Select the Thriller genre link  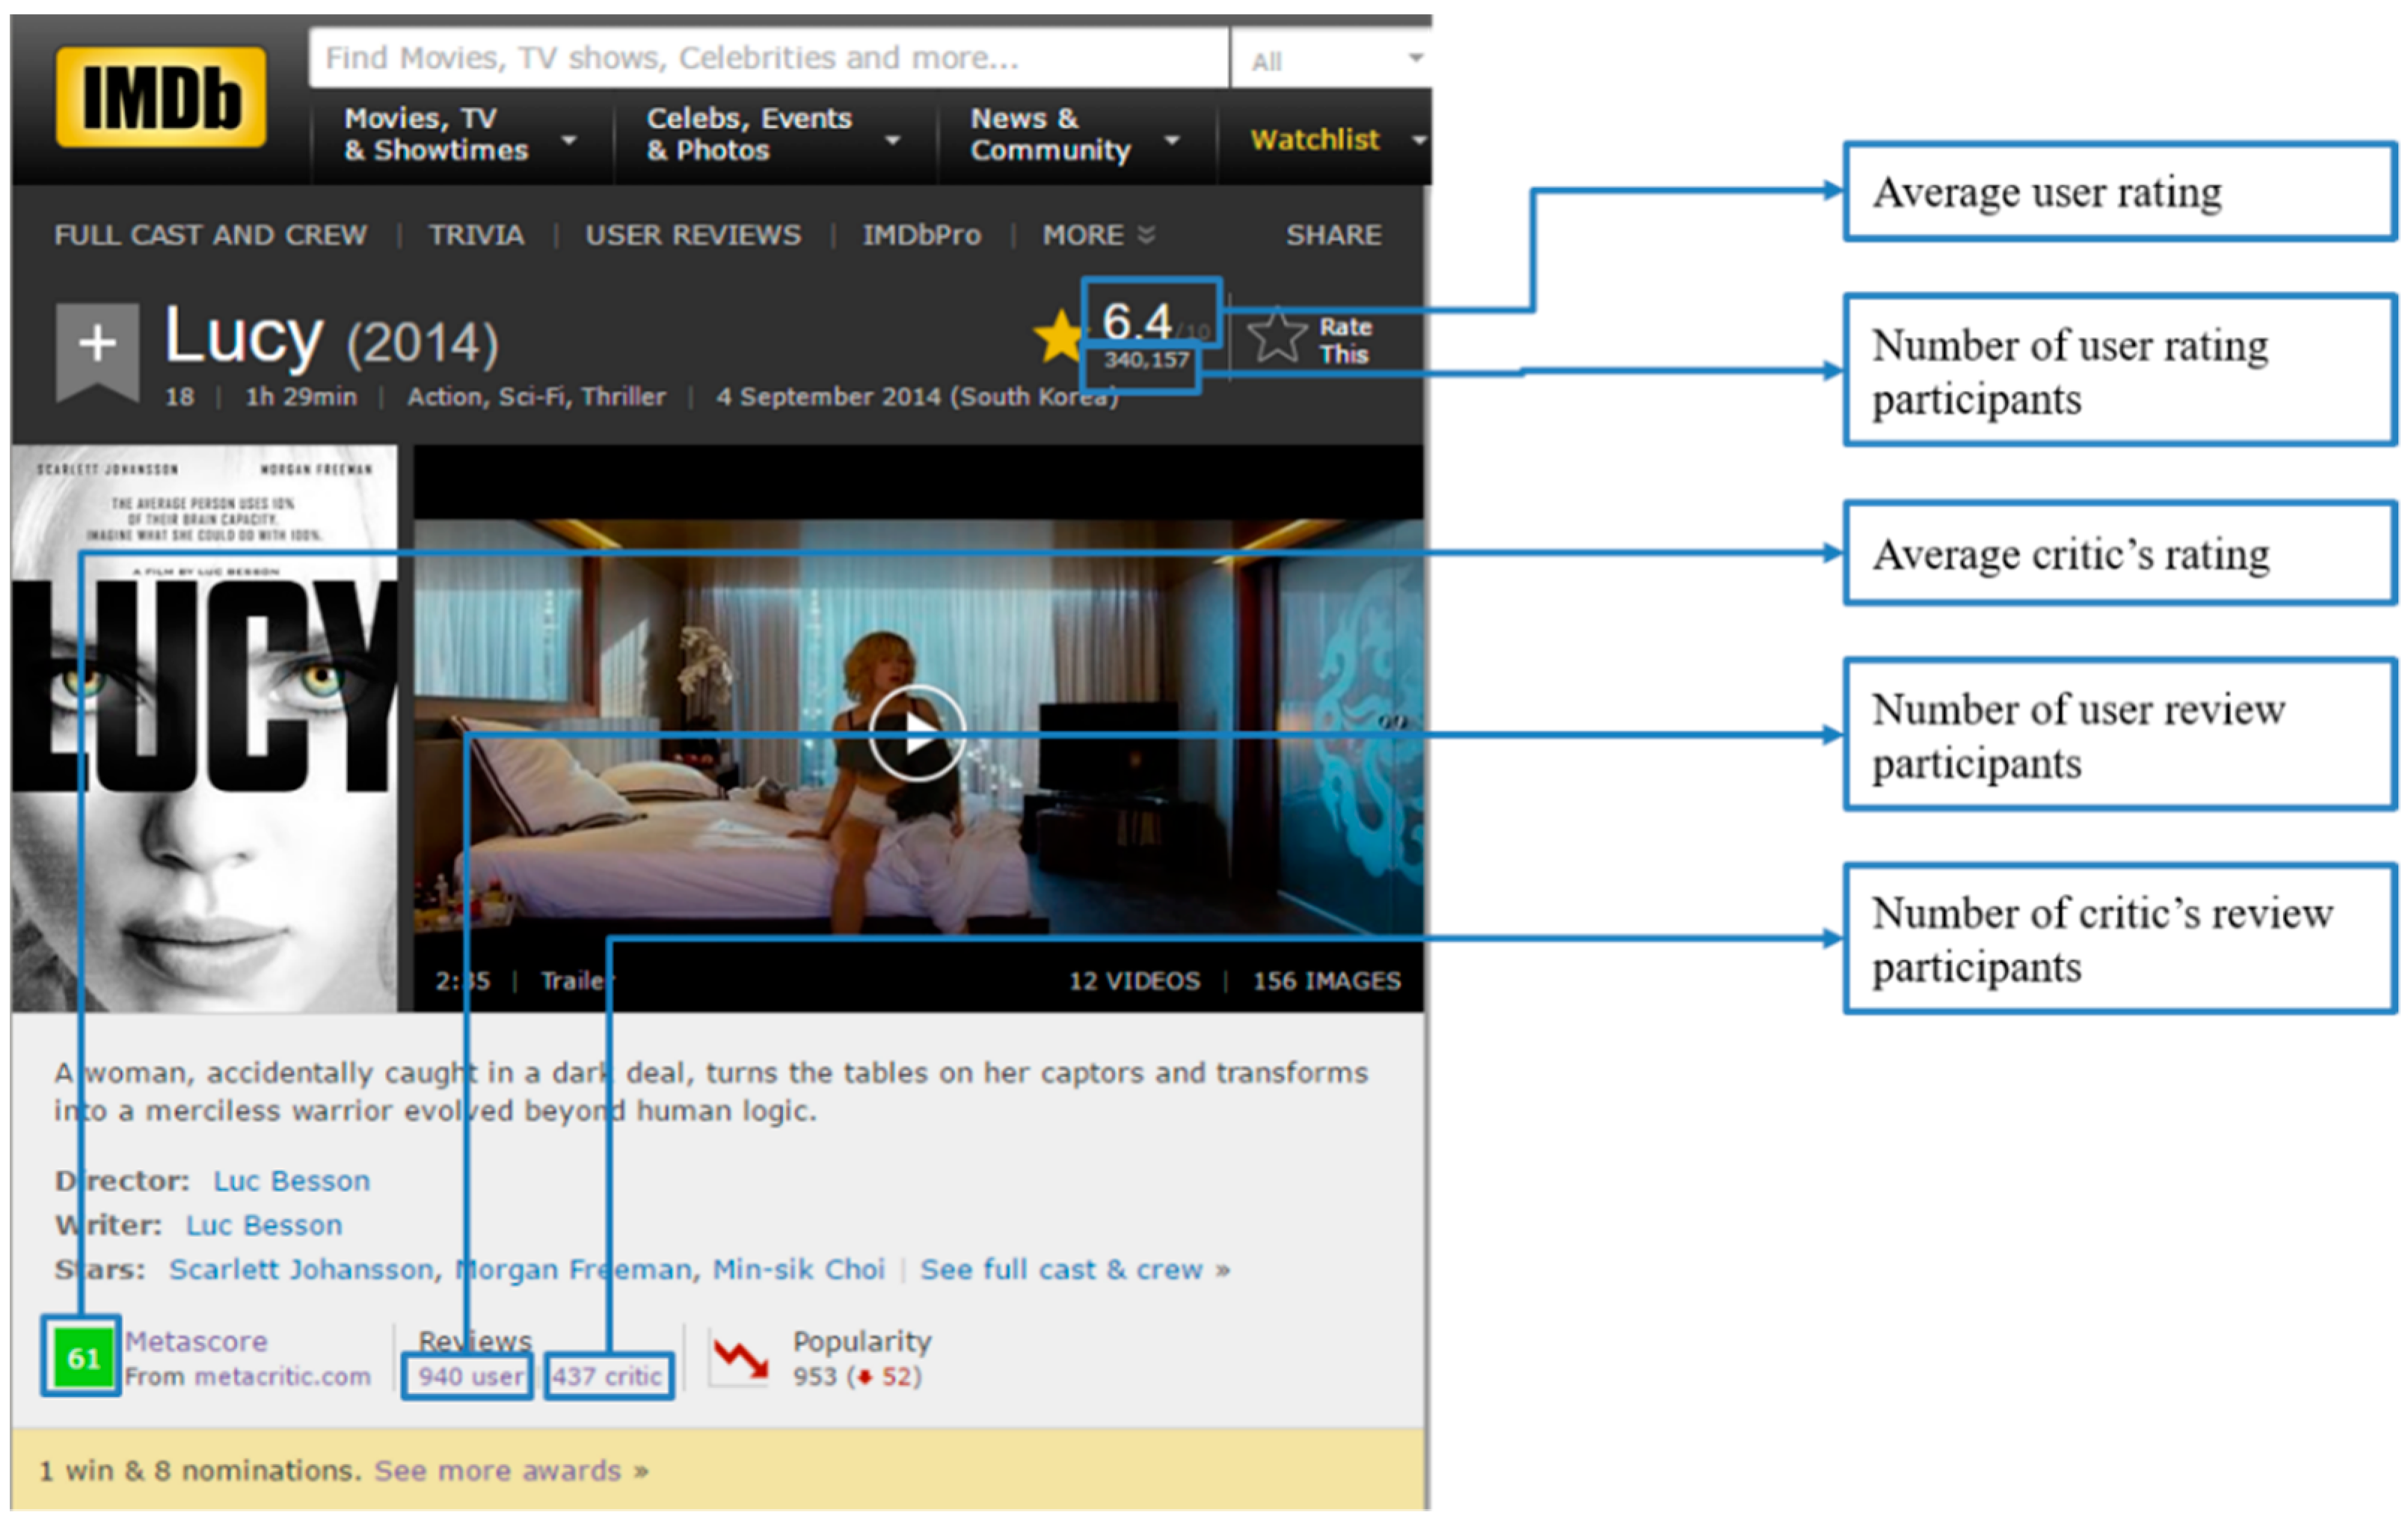(x=623, y=397)
